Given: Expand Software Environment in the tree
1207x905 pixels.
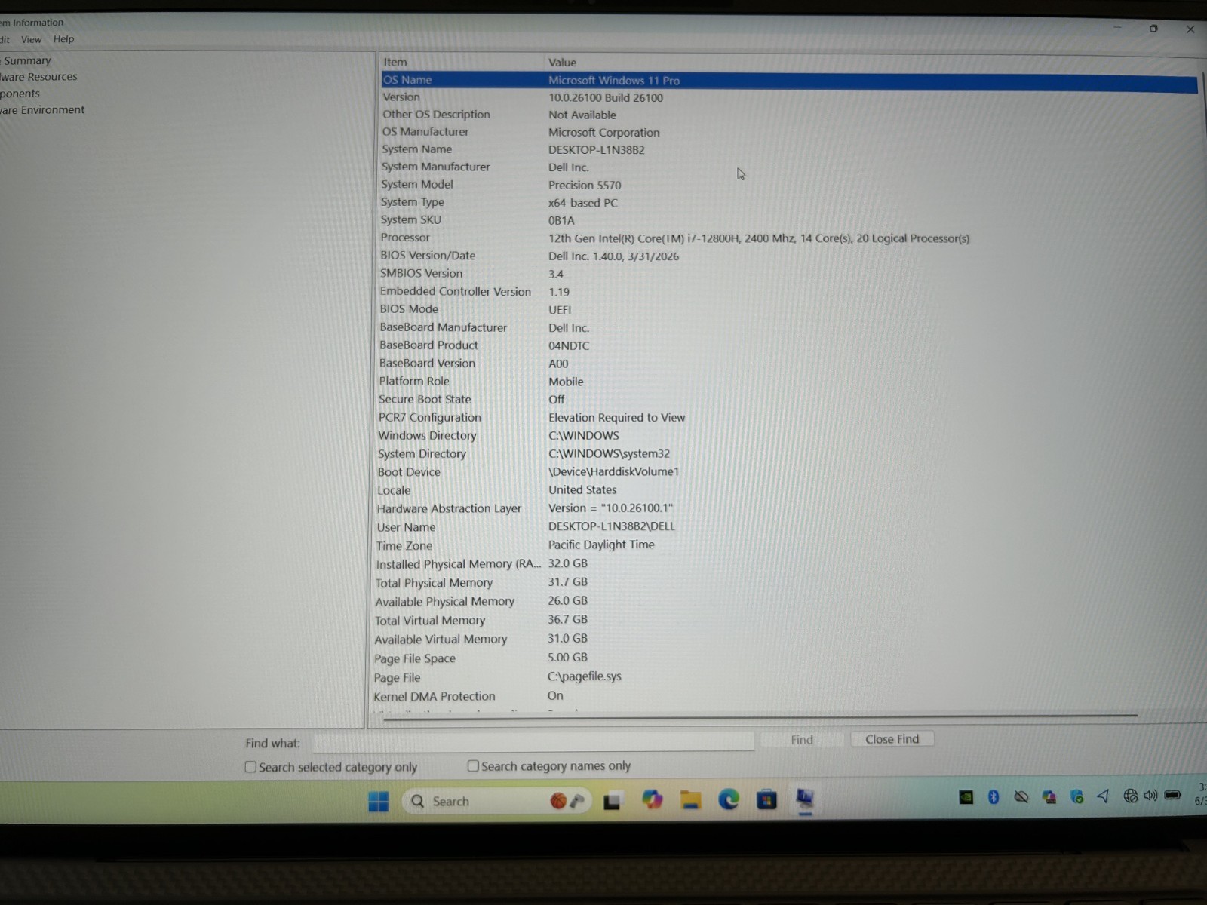Looking at the screenshot, I should pyautogui.click(x=42, y=110).
